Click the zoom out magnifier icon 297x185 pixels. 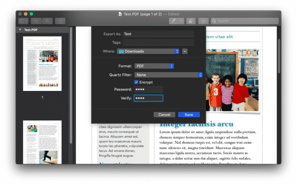36,21
